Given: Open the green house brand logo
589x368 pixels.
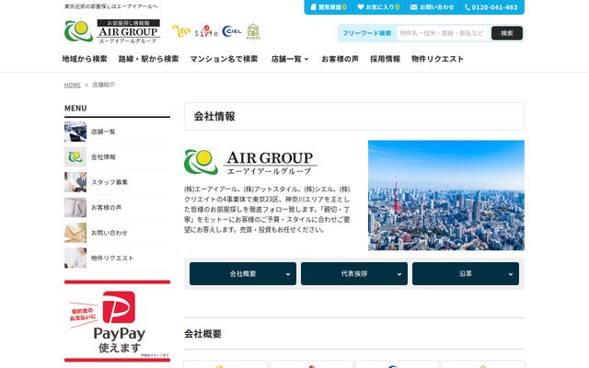Looking at the screenshot, I should (253, 31).
